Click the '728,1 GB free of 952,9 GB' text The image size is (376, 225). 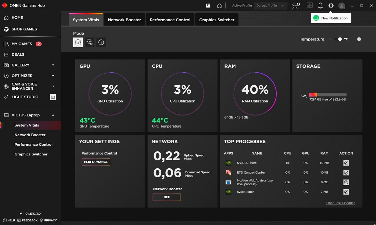327,99
